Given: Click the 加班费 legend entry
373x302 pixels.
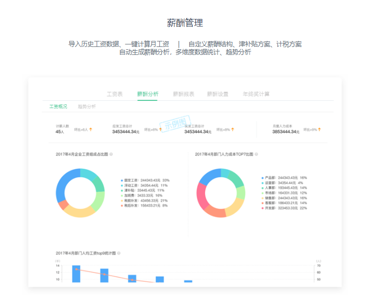Looking at the screenshot, I should (141, 195).
